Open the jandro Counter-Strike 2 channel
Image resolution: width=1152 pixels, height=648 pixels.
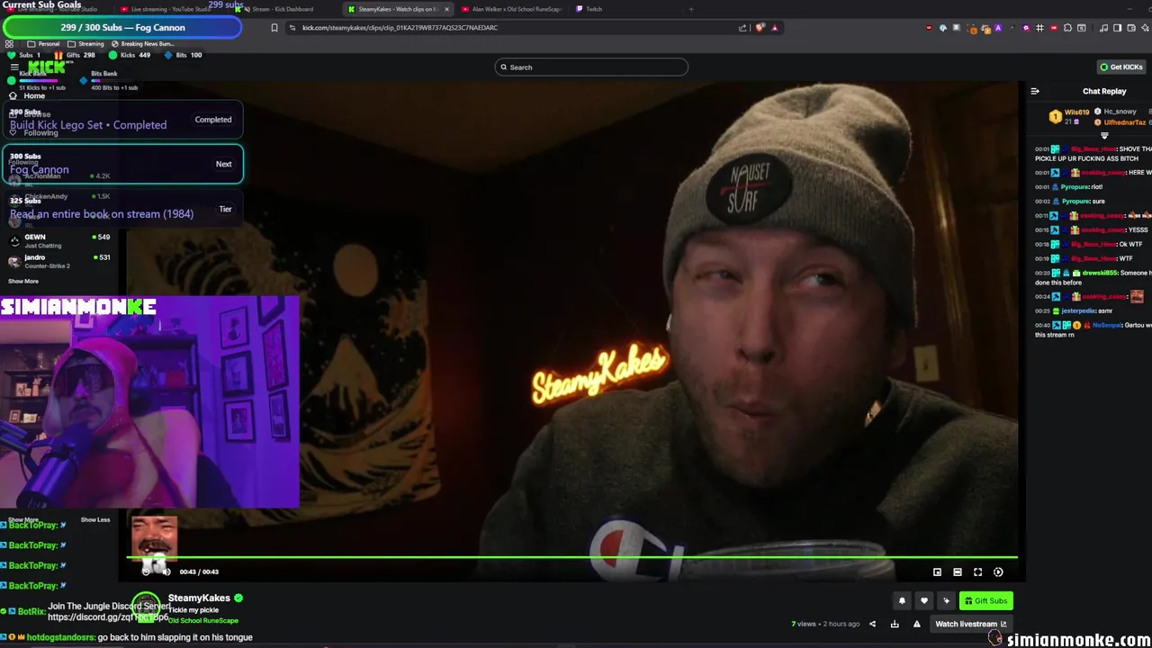click(x=58, y=261)
